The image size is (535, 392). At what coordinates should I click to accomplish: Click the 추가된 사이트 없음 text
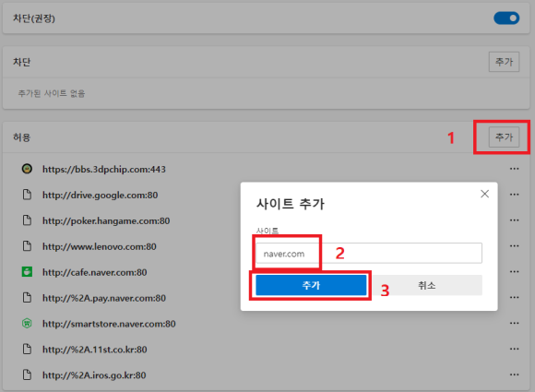[x=51, y=93]
